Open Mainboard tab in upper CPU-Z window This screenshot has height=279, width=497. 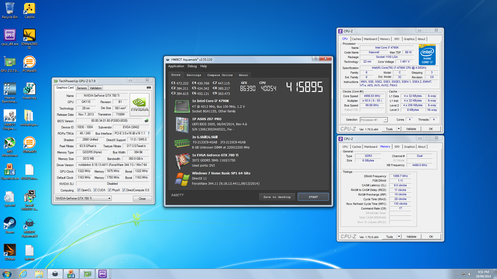[370, 39]
